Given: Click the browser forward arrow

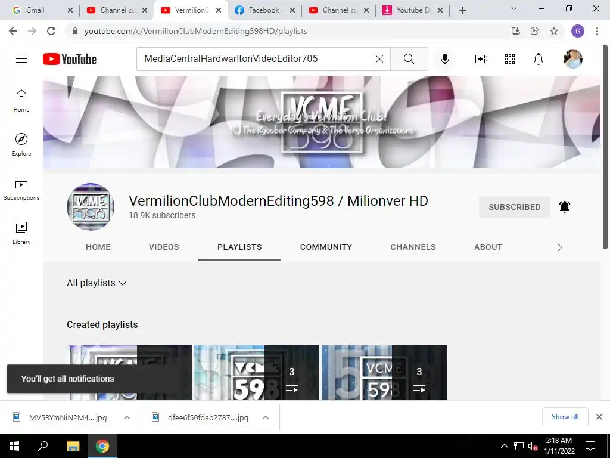Looking at the screenshot, I should (x=32, y=31).
